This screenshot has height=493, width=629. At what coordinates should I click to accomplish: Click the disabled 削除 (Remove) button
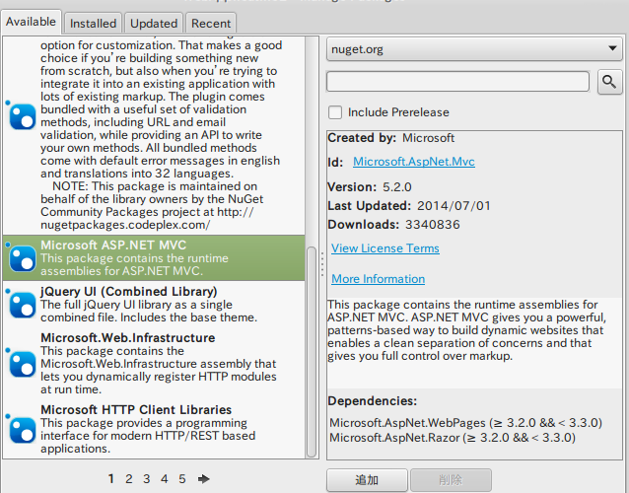(451, 480)
